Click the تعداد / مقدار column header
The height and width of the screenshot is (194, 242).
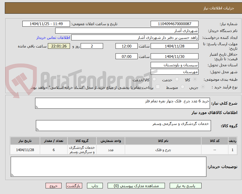(54, 141)
